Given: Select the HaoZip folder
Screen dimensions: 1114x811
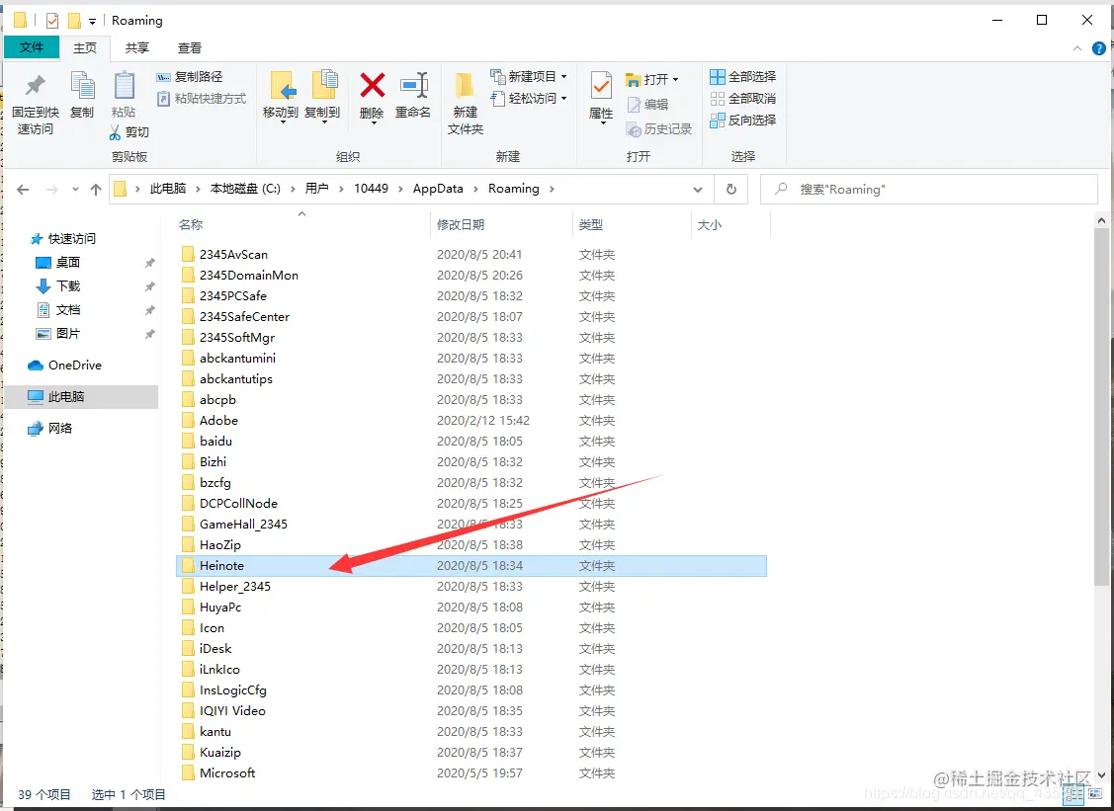Looking at the screenshot, I should tap(471, 544).
